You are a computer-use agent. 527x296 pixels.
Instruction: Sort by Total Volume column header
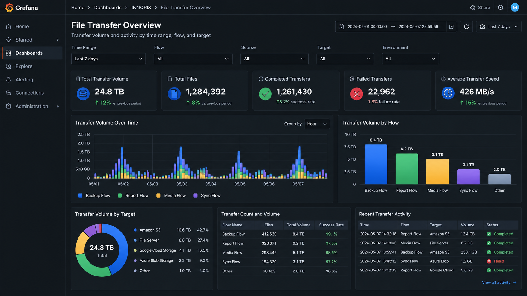[x=298, y=225]
